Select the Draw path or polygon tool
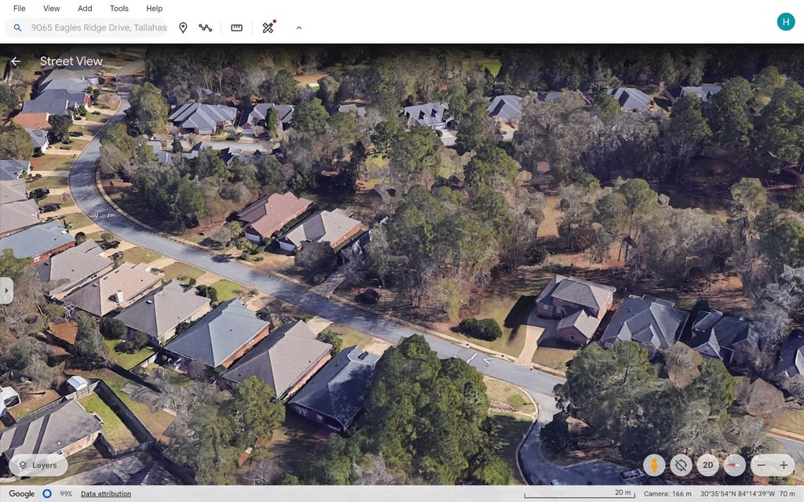Screen dimensions: 804x502 pos(205,27)
